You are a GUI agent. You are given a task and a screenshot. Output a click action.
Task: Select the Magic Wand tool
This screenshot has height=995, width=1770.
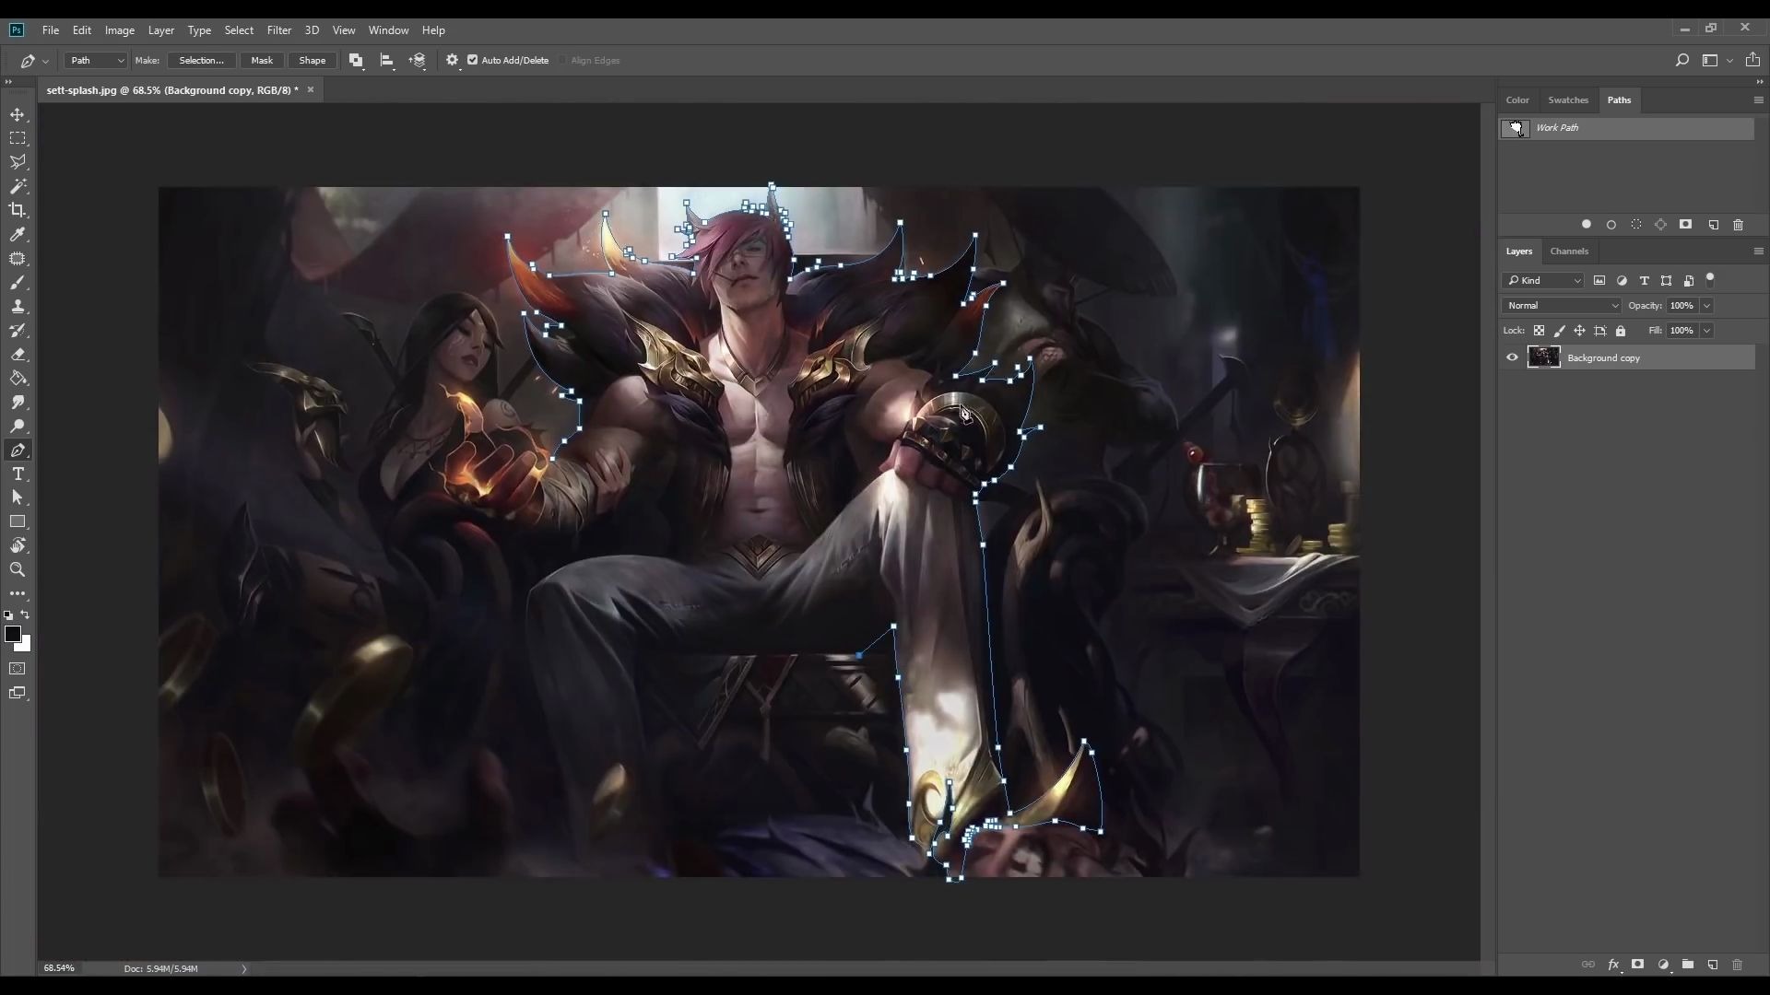point(18,186)
